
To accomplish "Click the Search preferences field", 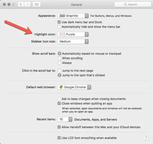I will click(x=133, y=4).
